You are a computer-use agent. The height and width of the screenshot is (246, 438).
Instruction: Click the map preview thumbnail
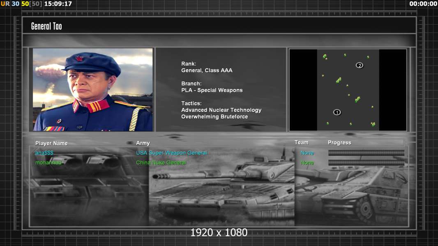click(x=348, y=90)
